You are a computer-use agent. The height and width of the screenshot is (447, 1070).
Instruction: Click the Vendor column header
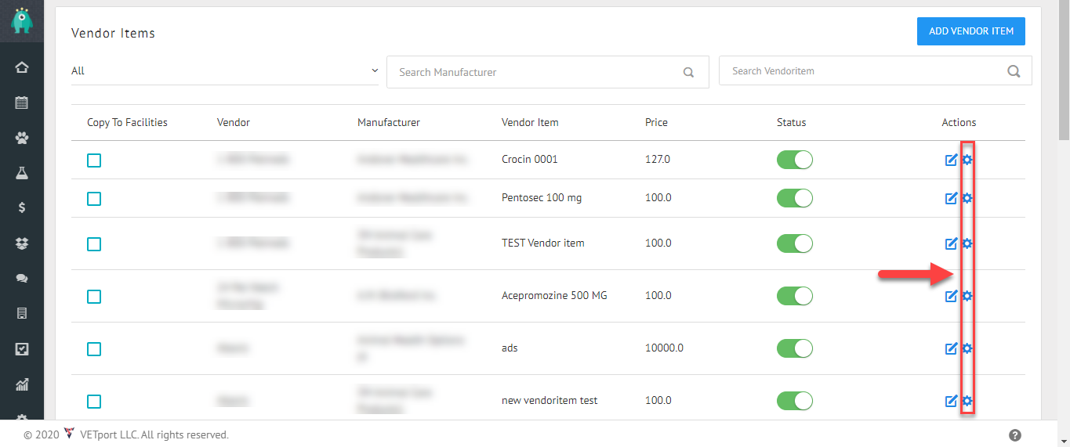pos(234,122)
